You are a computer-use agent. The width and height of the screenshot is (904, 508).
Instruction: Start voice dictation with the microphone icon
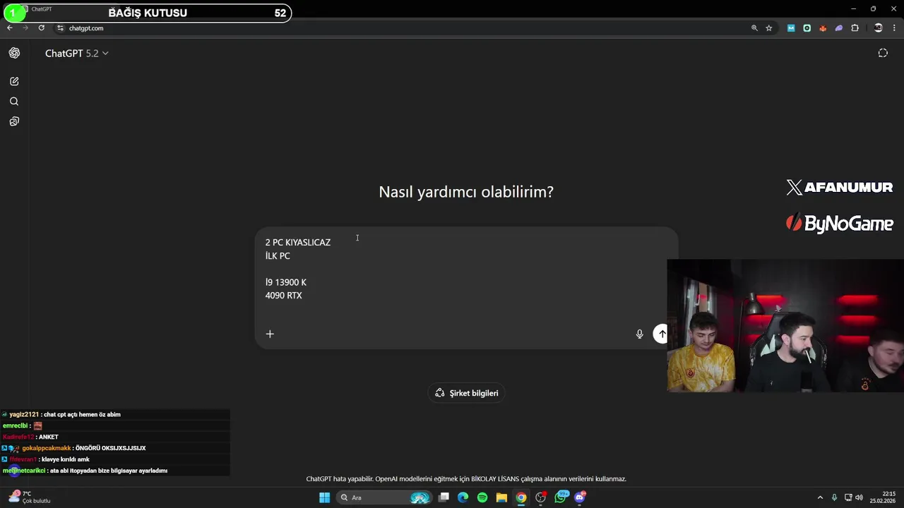tap(640, 334)
